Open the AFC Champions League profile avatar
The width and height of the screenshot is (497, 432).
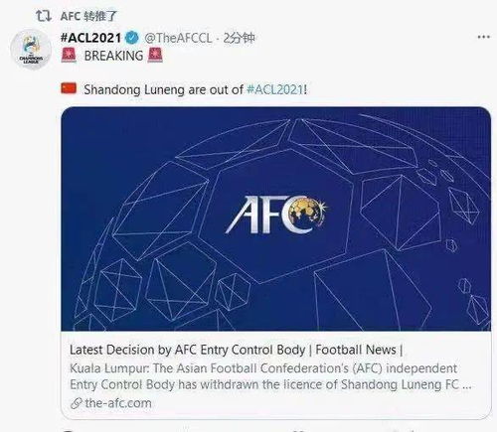point(31,50)
